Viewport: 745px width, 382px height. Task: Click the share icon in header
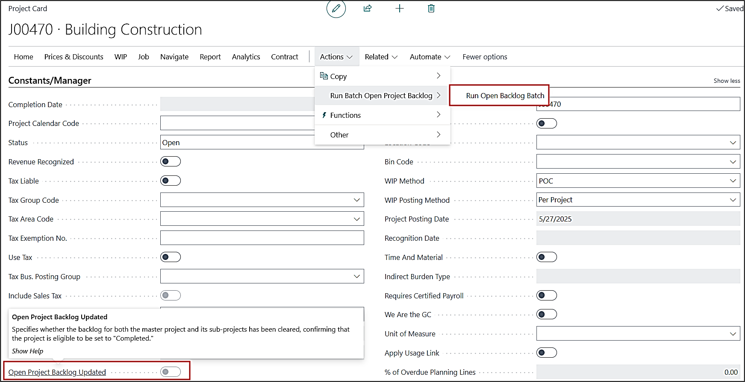[368, 9]
